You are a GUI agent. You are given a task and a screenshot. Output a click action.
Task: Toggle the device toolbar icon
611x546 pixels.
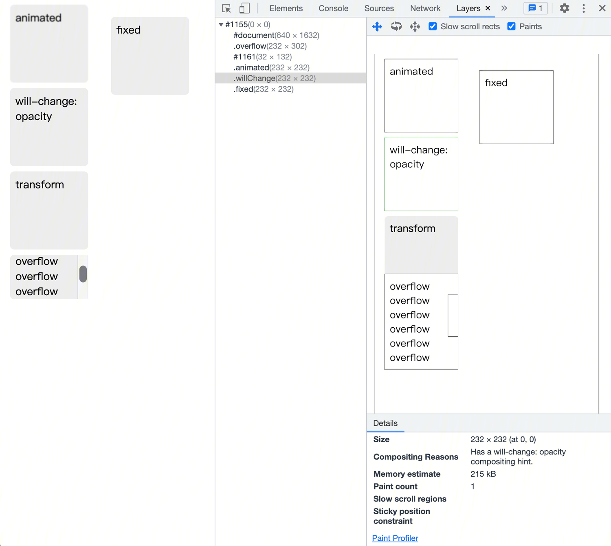pos(244,9)
